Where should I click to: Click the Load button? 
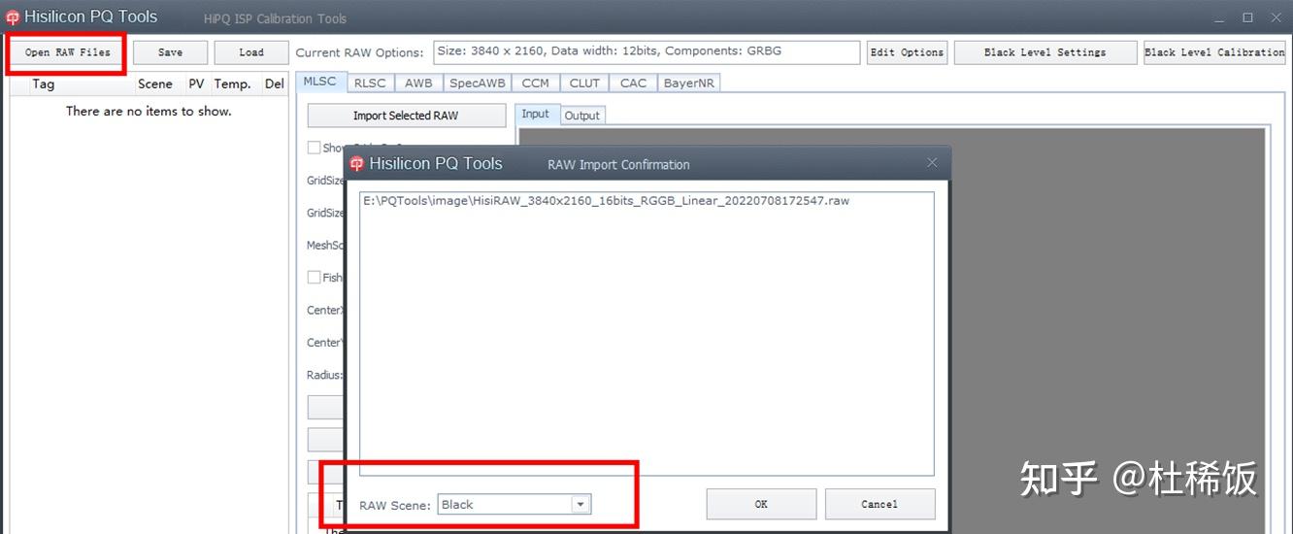tap(251, 52)
